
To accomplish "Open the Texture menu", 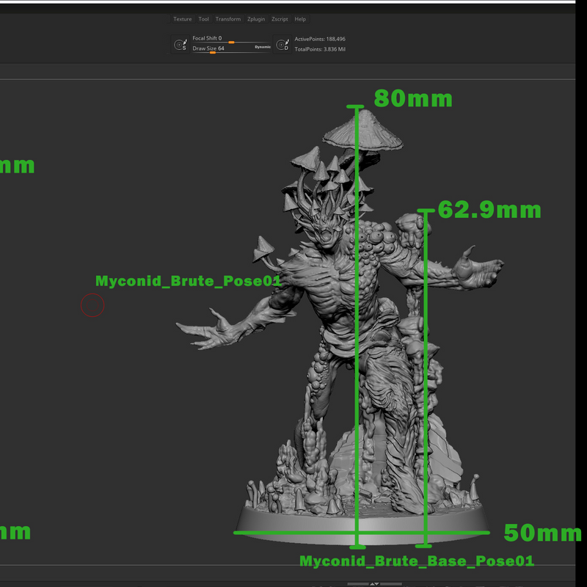I will click(182, 19).
